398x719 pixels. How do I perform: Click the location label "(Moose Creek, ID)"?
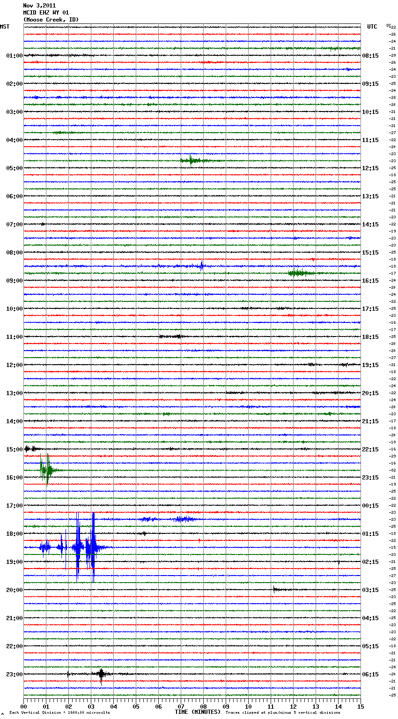51,20
